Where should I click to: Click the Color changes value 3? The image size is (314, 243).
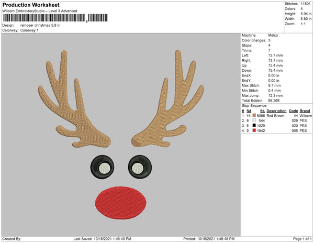269,40
